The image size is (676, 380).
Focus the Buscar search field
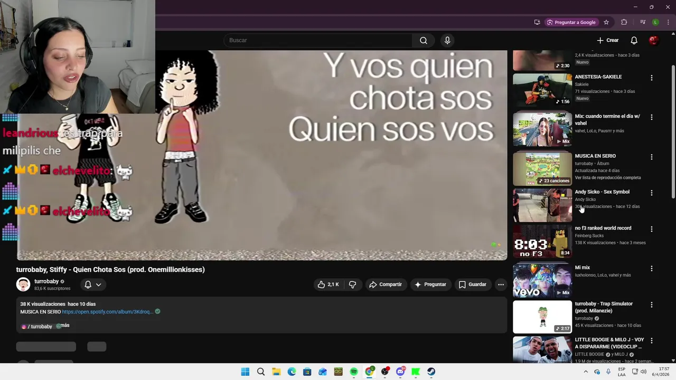(x=317, y=40)
